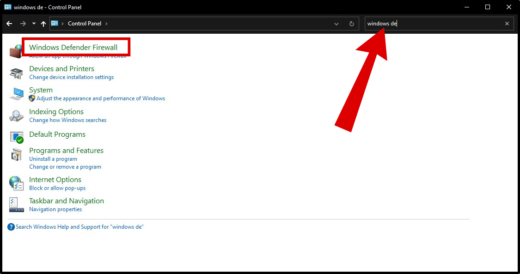Click the shield icon beside Adjust appearance
520x274 pixels.
pyautogui.click(x=32, y=98)
